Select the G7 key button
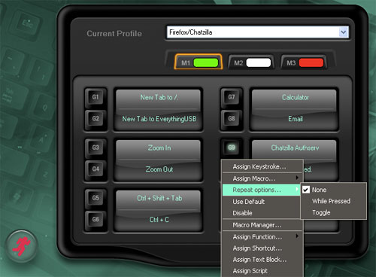This screenshot has height=277, width=376. coord(232,97)
